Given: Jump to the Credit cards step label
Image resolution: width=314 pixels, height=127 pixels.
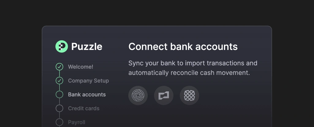Looking at the screenshot, I should pyautogui.click(x=84, y=108).
